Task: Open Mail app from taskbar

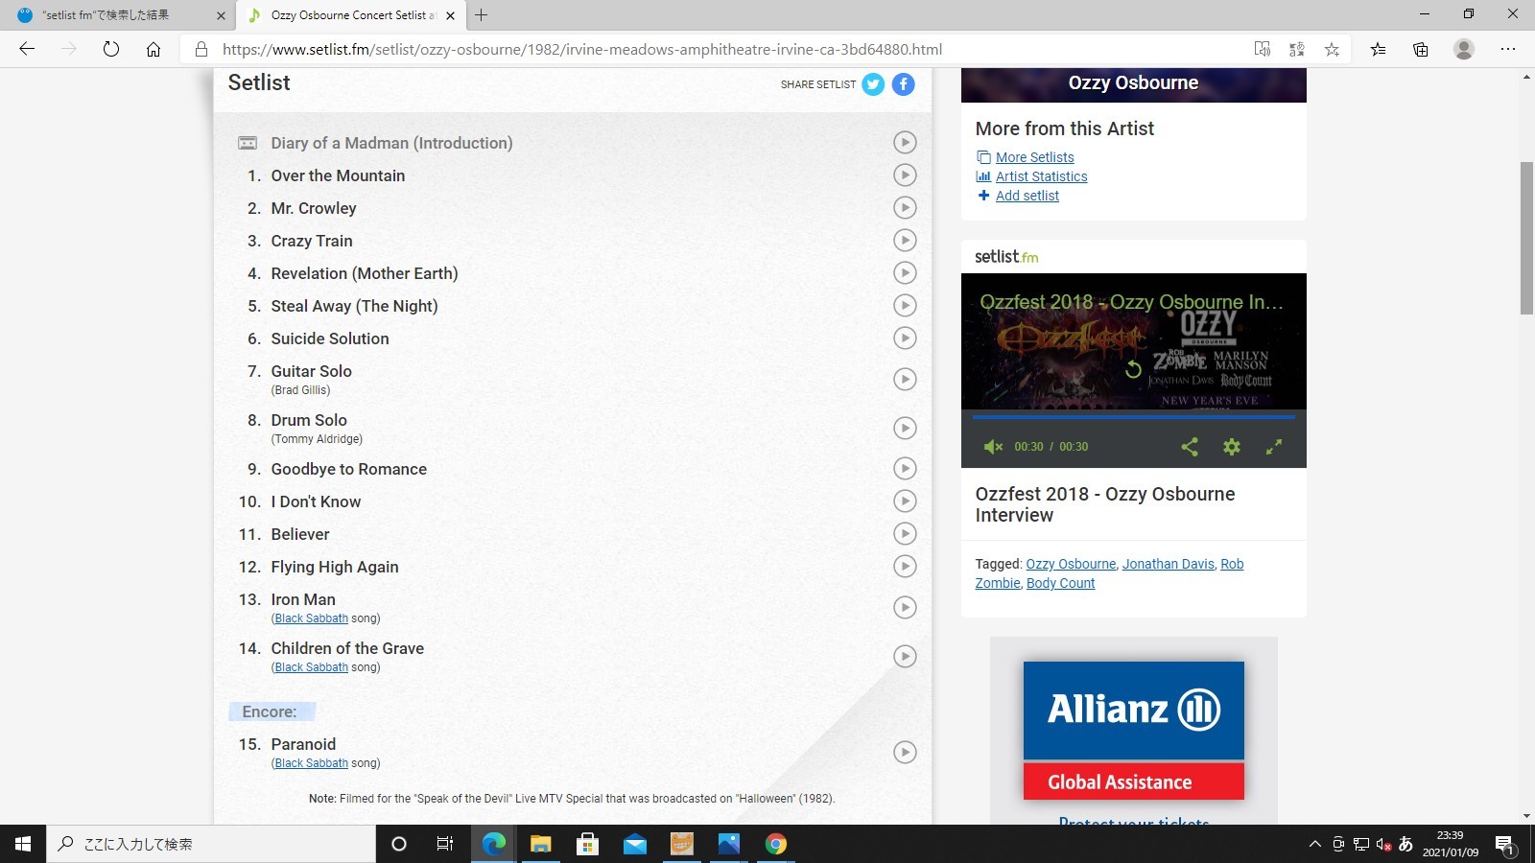Action: click(x=634, y=844)
